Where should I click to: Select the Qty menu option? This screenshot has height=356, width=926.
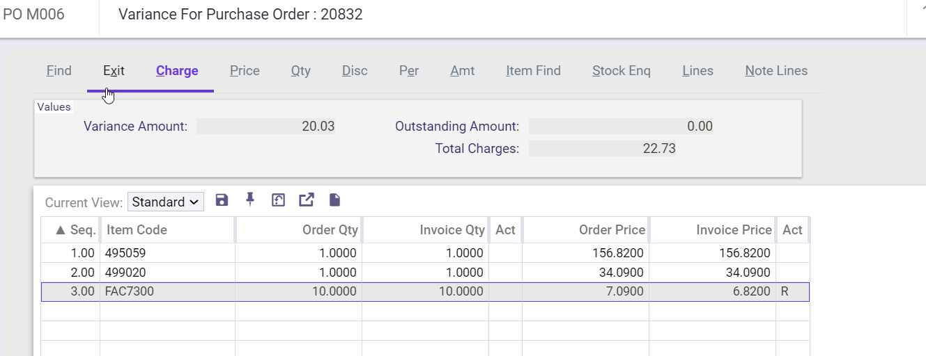(301, 71)
